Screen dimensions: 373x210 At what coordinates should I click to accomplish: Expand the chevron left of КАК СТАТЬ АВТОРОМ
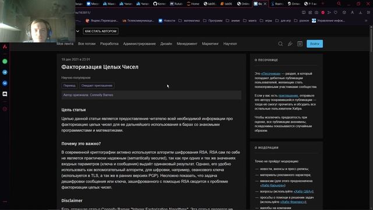tap(78, 31)
